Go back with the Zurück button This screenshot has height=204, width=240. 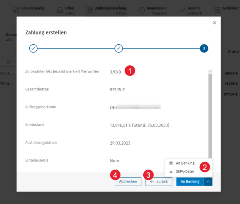[159, 181]
